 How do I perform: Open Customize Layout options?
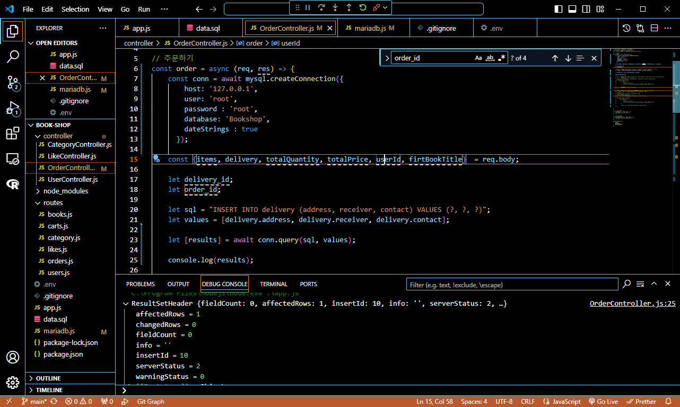600,9
